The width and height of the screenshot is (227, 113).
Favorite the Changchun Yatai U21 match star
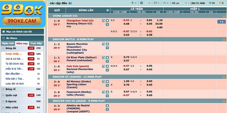[x=107, y=21]
